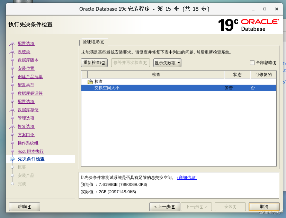Click the 可修复的 column header

[263, 75]
